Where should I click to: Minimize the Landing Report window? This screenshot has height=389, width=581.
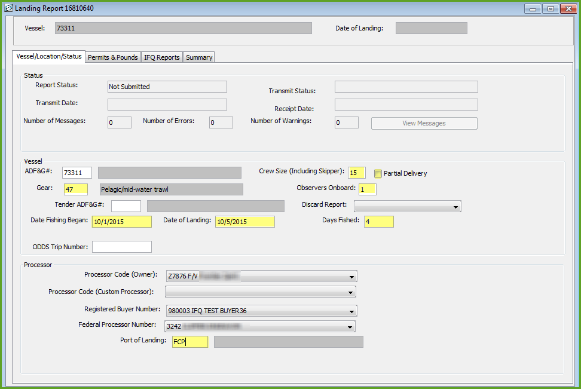point(533,8)
